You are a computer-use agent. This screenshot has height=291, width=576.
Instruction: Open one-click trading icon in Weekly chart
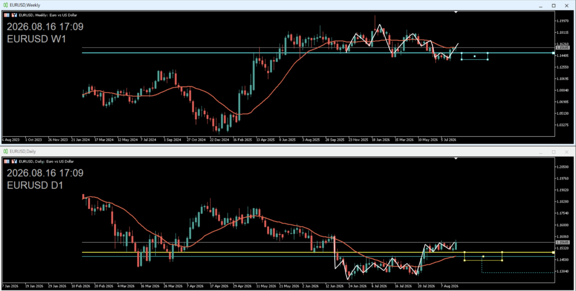click(x=14, y=15)
